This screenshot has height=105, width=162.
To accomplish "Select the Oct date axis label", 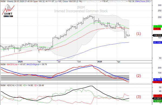I will pyautogui.click(x=79, y=62).
